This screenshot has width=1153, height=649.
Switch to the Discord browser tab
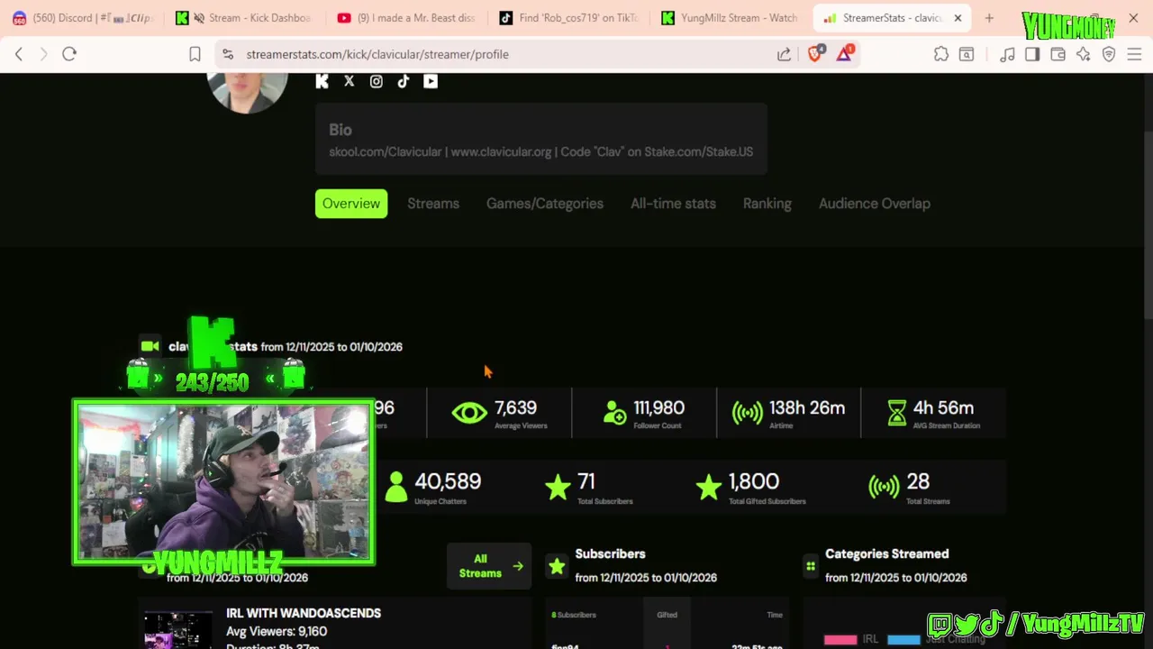(82, 18)
